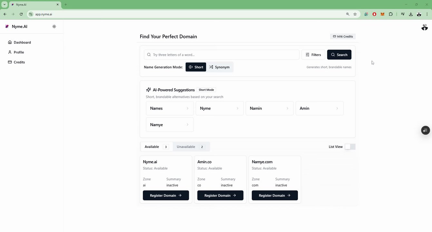This screenshot has width=432, height=232.
Task: Click the 'Find Your Perfect Domain' heading
Action: 168,36
